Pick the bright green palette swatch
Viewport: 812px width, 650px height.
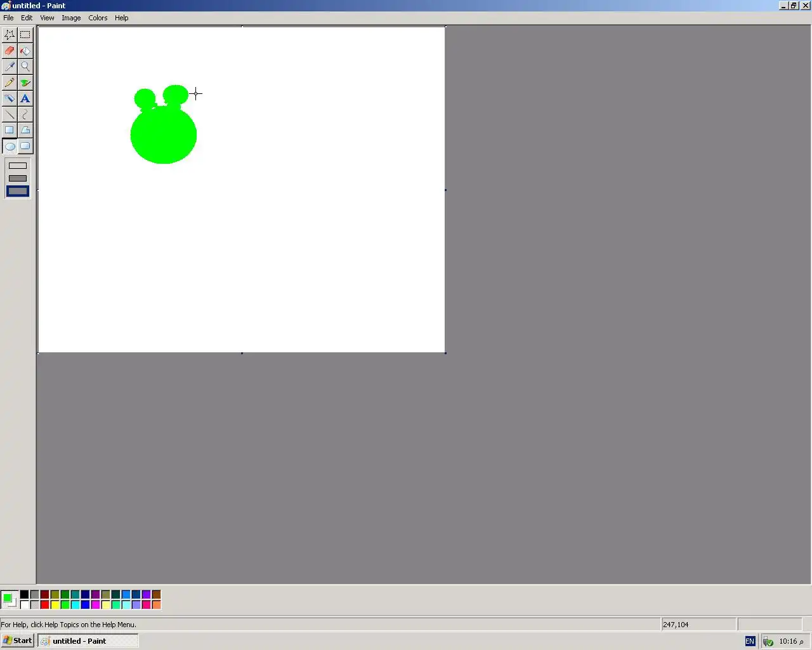65,605
